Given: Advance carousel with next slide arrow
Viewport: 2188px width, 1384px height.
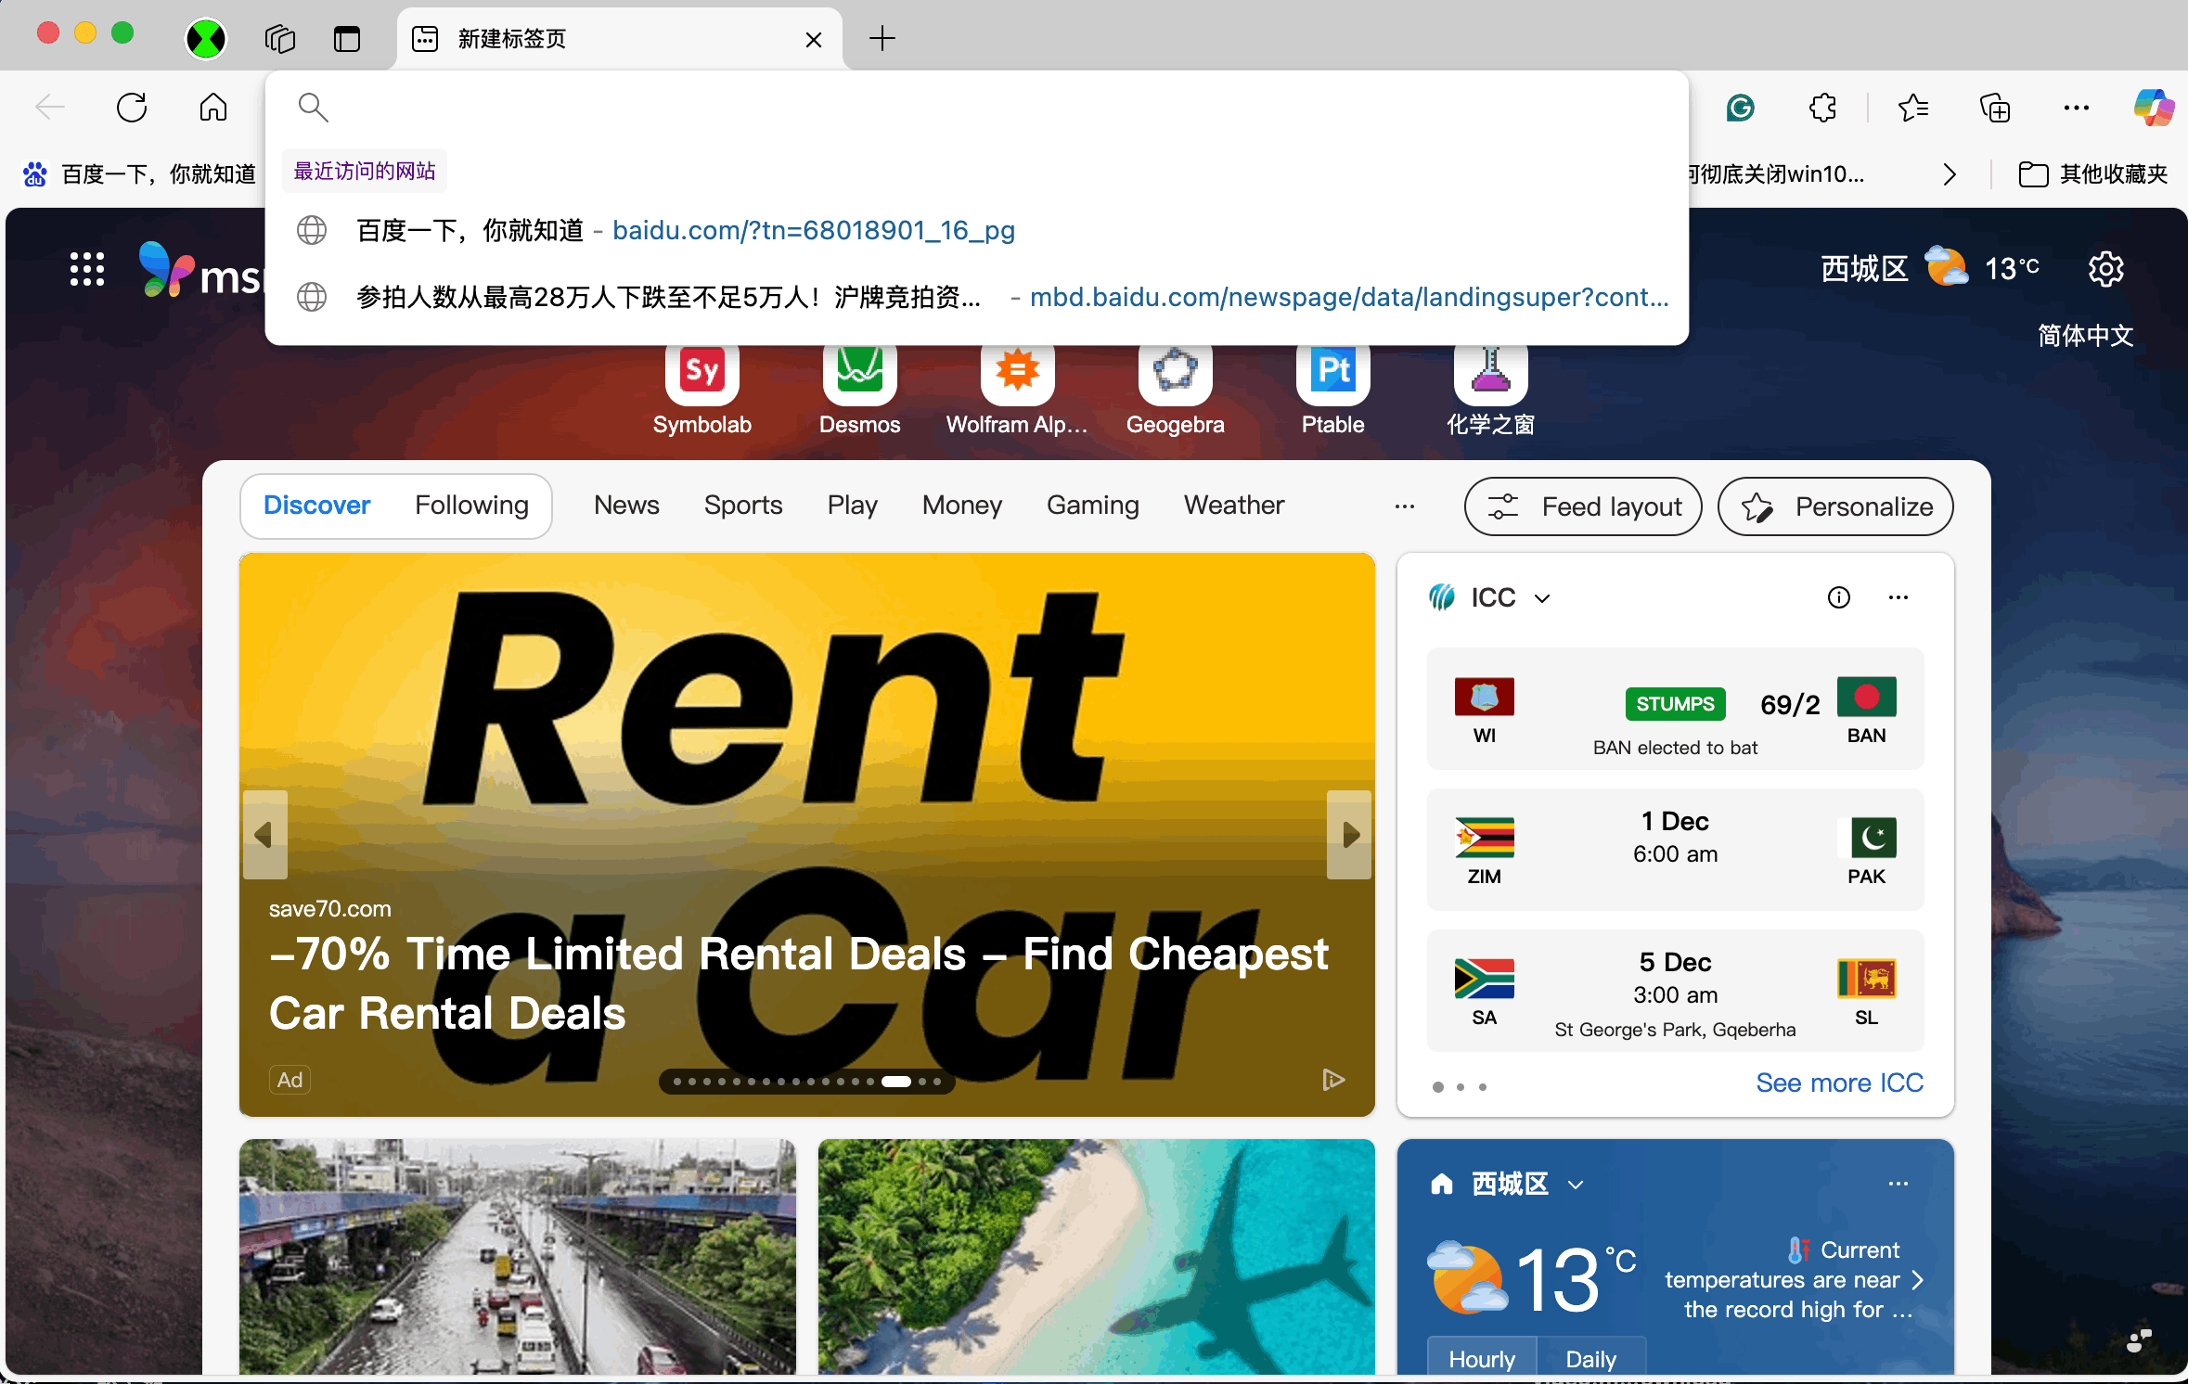Looking at the screenshot, I should click(x=1350, y=835).
